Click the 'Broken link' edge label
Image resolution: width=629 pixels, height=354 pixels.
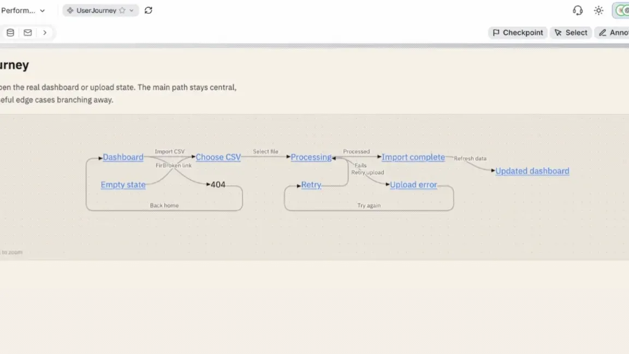pyautogui.click(x=176, y=166)
